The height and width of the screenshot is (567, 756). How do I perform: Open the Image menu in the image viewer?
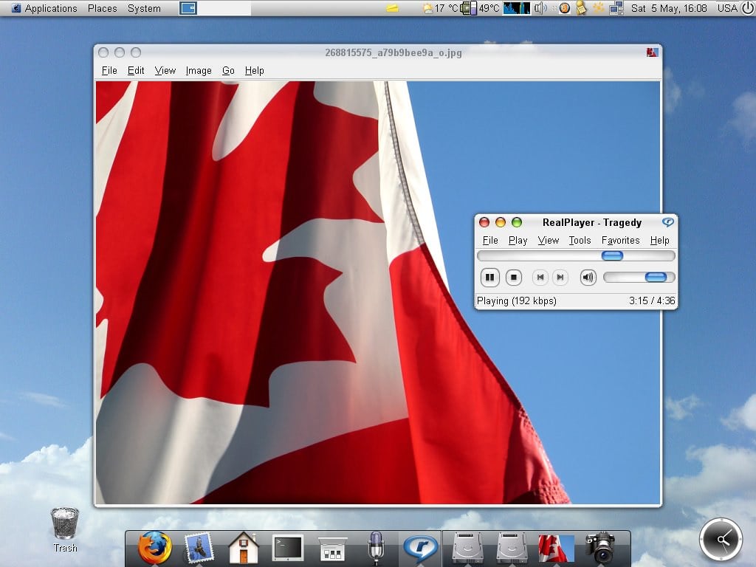coord(198,71)
